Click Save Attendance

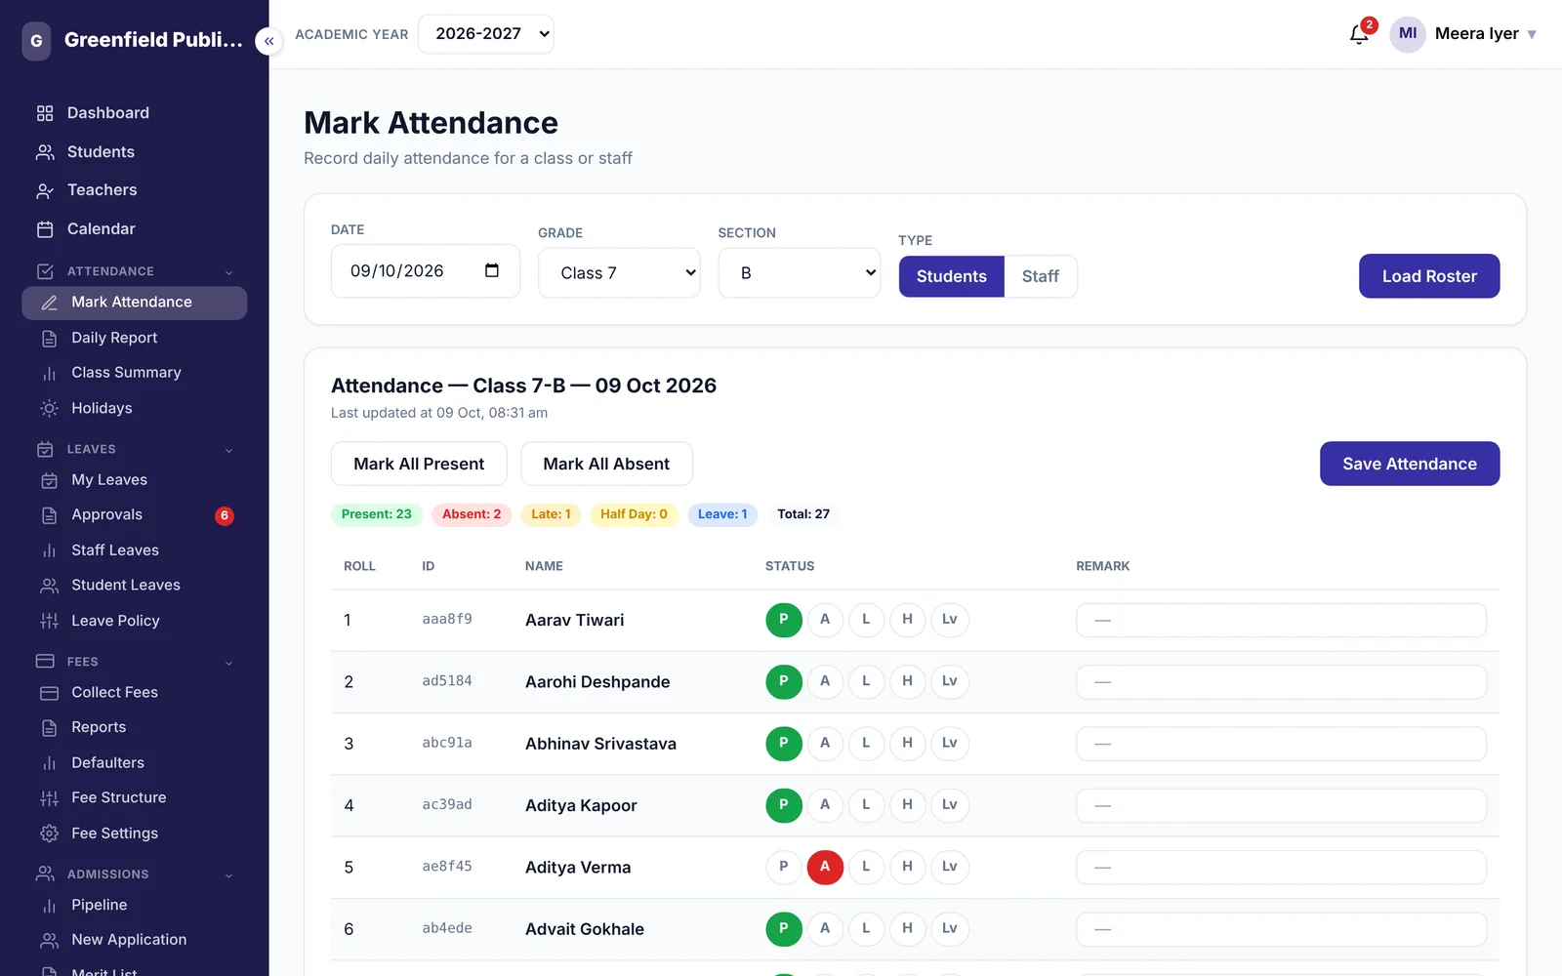[1410, 464]
